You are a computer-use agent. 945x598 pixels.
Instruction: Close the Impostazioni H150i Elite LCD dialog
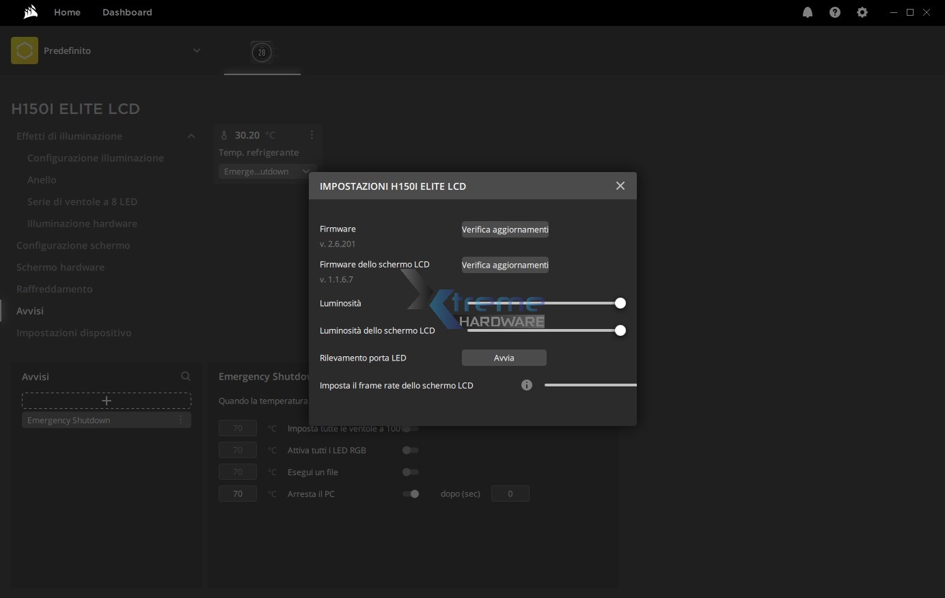point(620,186)
